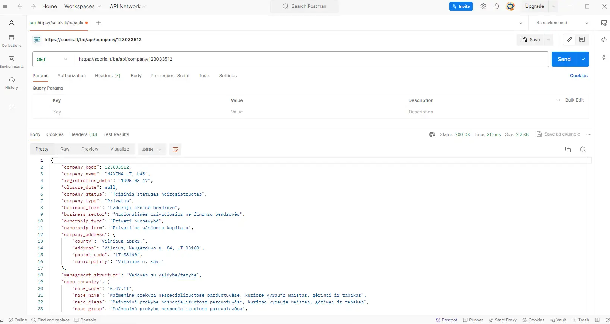Open the hamburger menu icon

pos(5,6)
